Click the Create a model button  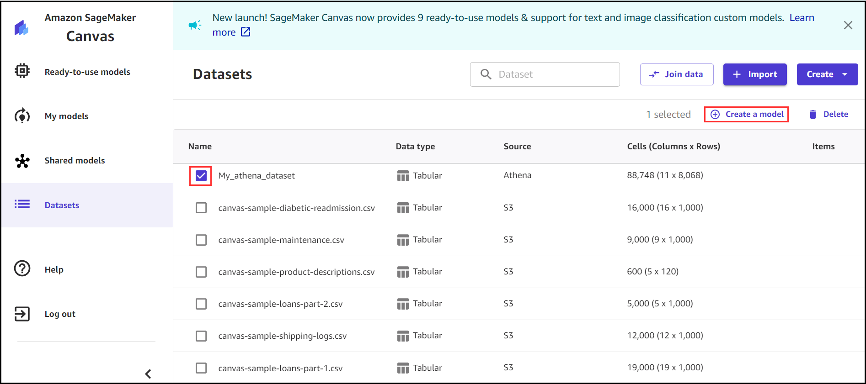[747, 114]
